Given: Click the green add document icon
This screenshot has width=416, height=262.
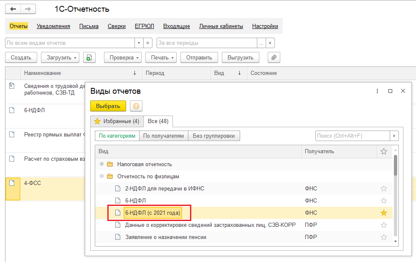Looking at the screenshot, I should [89, 58].
